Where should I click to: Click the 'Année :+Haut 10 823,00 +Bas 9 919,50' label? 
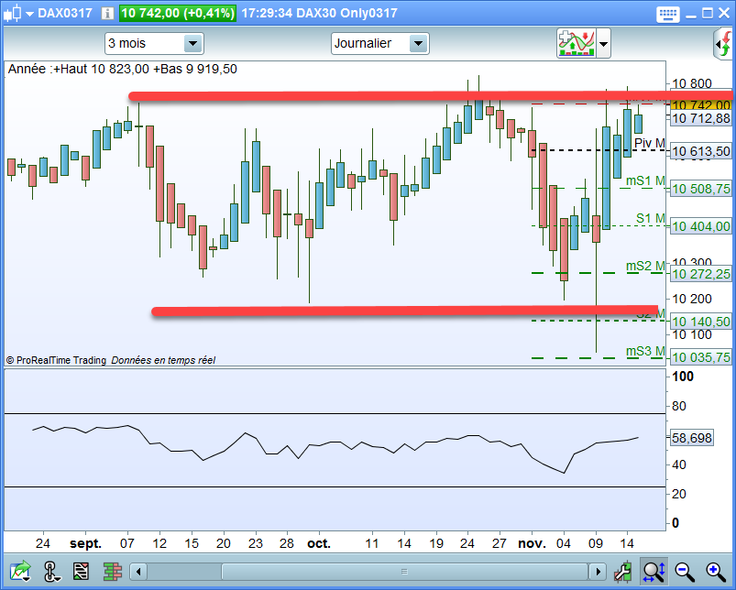(123, 69)
